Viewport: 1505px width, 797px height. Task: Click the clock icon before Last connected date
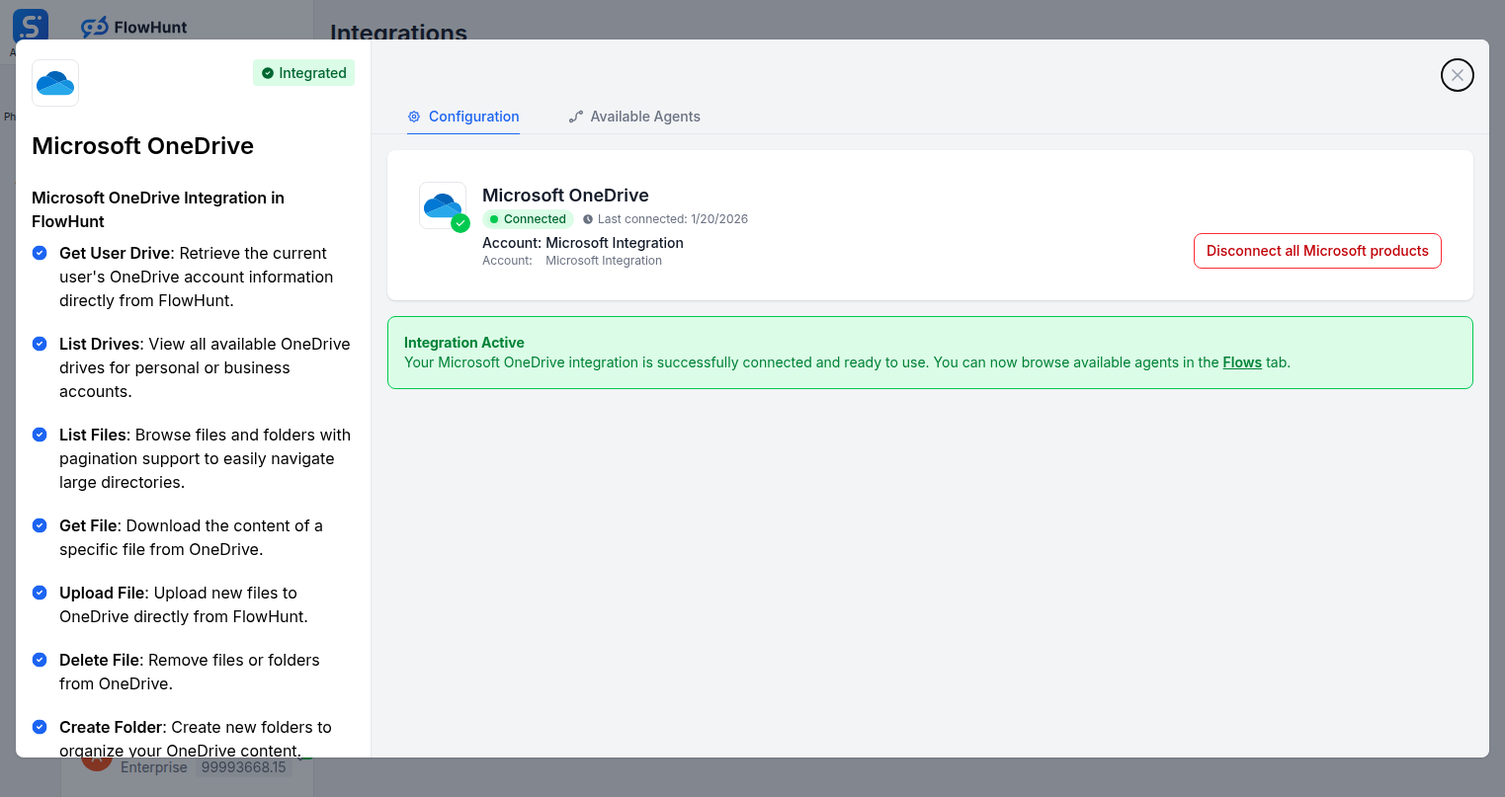pos(588,218)
